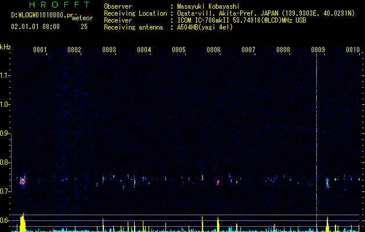The image size is (365, 232).
Task: Click the 1.0 kHz frequency label
Action: [x=5, y=104]
